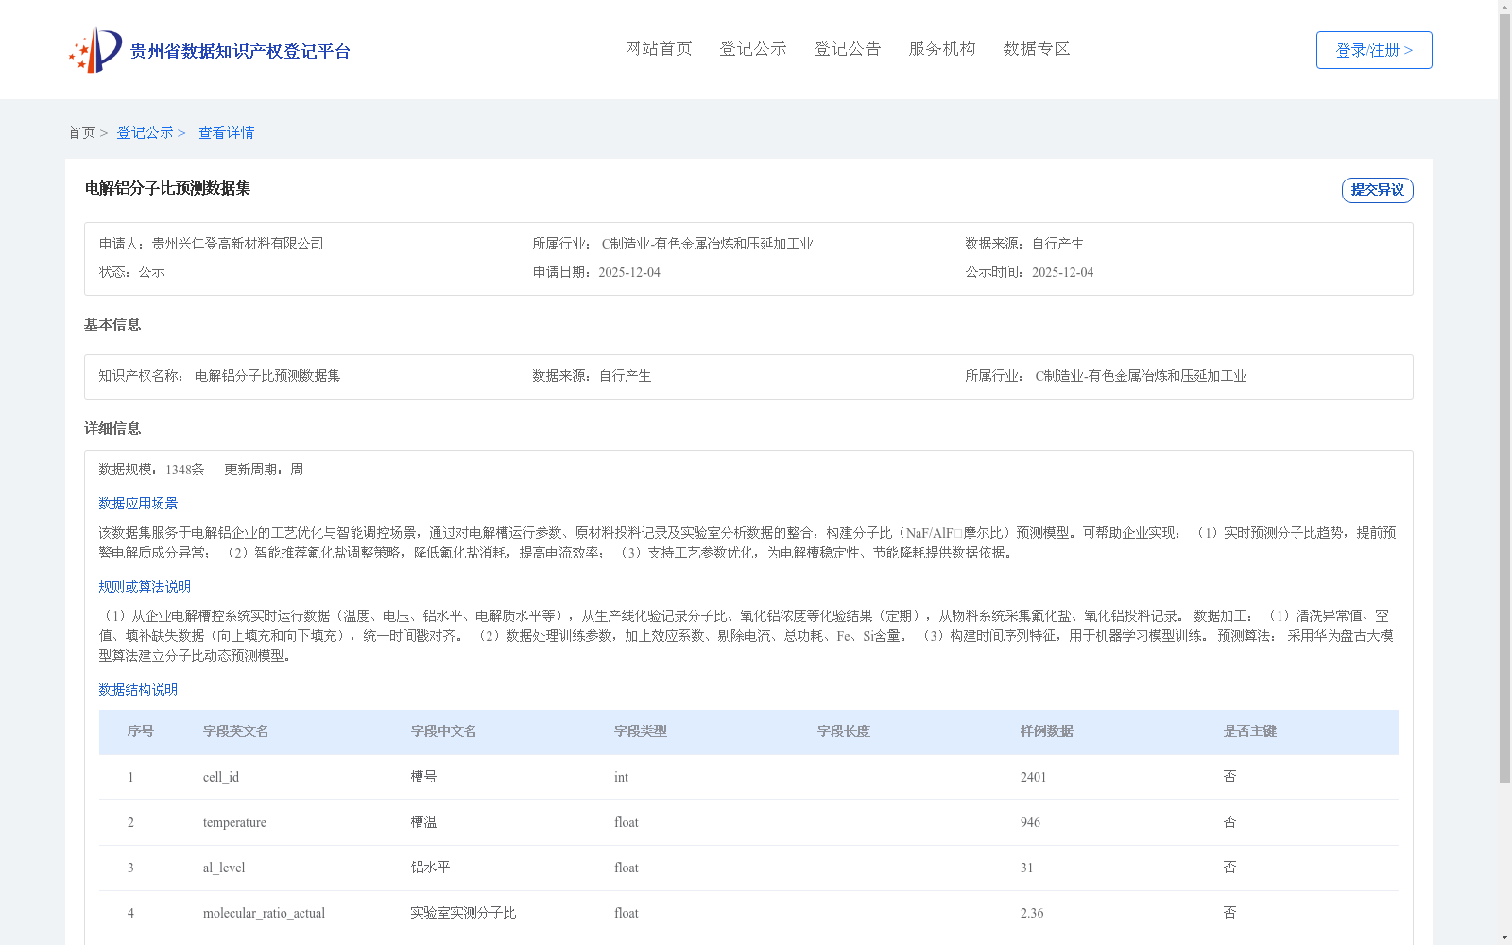Select the molecular_ratio_actual field cell

coord(264,913)
